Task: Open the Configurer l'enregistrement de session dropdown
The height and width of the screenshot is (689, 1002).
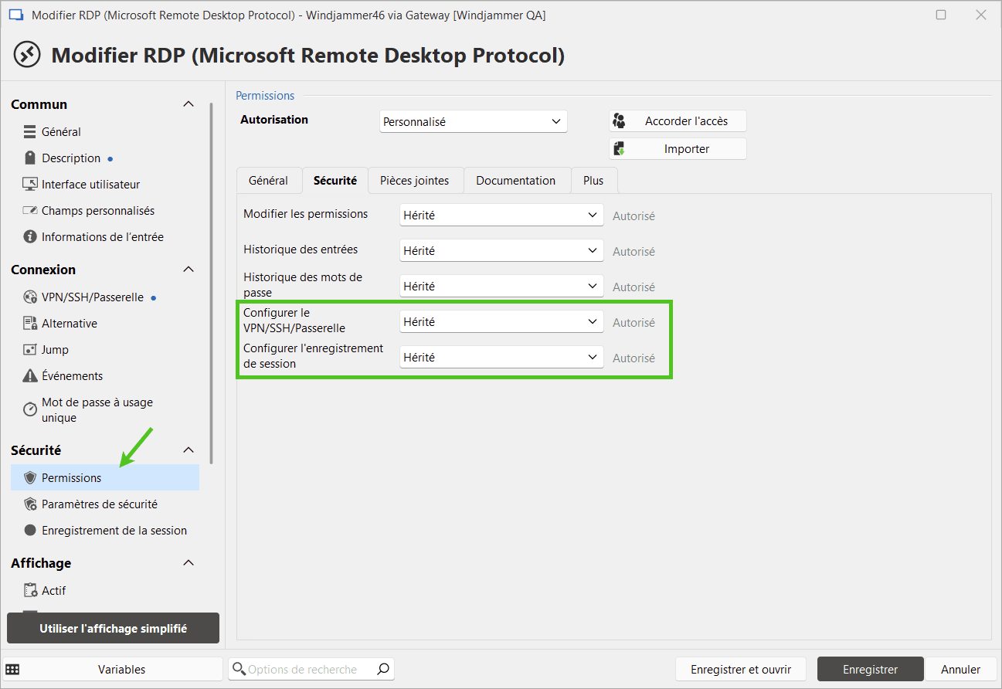Action: click(501, 358)
